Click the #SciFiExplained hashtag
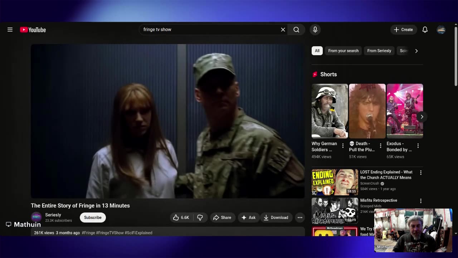 pyautogui.click(x=138, y=233)
